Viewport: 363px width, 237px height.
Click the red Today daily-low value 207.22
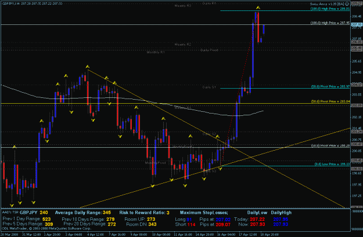tap(257, 219)
